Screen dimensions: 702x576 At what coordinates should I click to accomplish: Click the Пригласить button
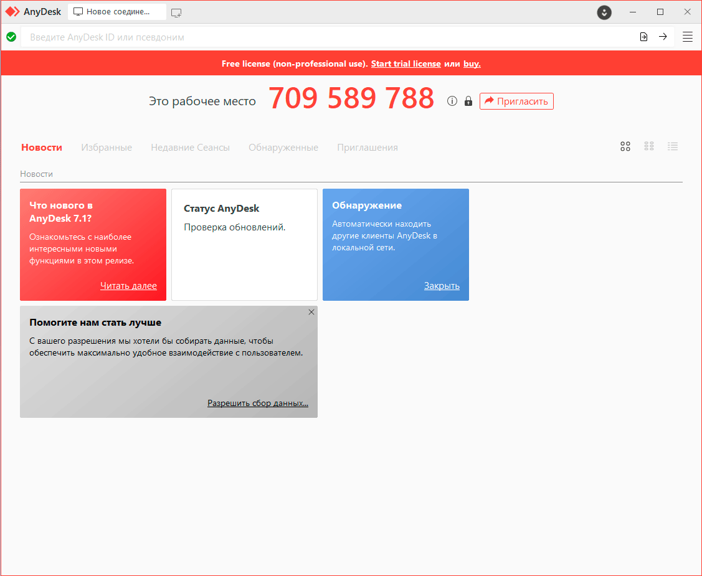point(516,101)
